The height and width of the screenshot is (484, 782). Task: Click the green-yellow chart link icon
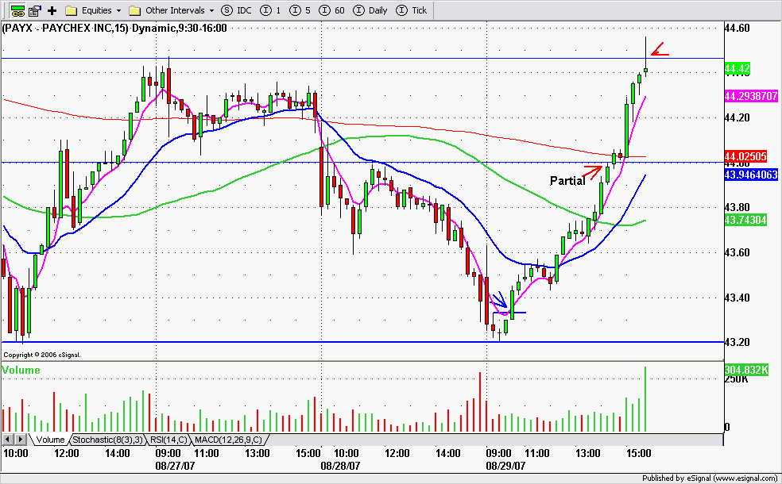[17, 10]
